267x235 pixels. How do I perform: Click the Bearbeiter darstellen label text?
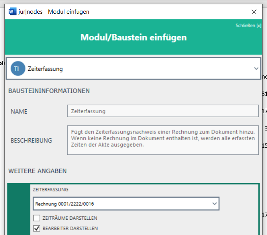tap(70, 228)
